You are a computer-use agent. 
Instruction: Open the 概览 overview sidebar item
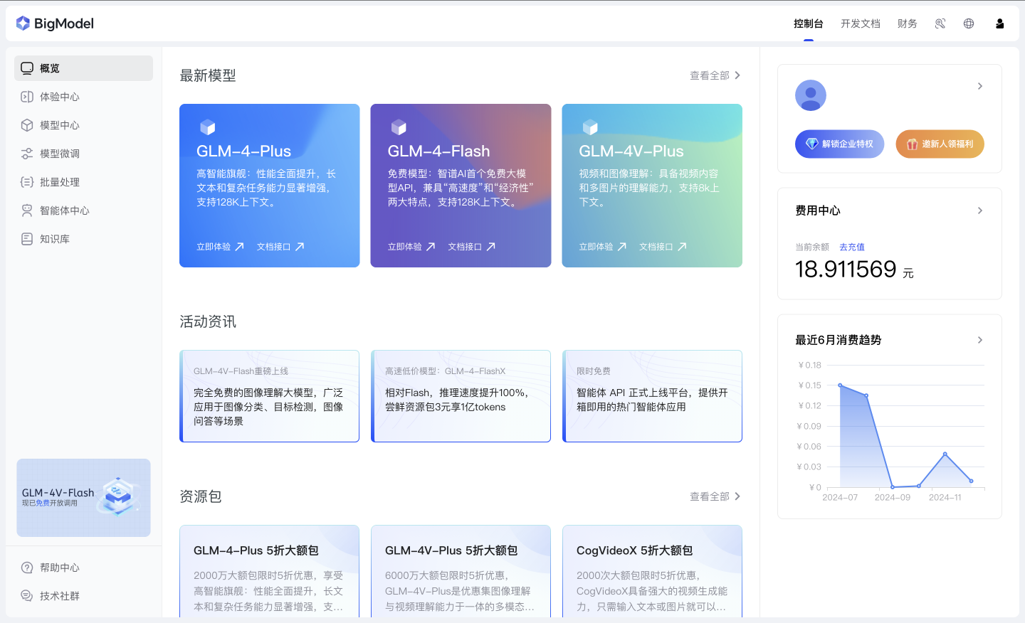tap(83, 68)
